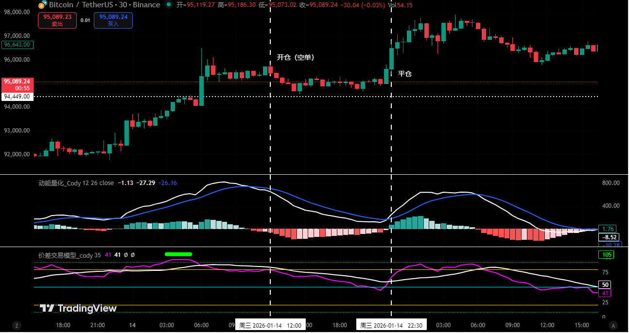Click the TradingView logo
This screenshot has height=333, width=629.
[x=78, y=308]
